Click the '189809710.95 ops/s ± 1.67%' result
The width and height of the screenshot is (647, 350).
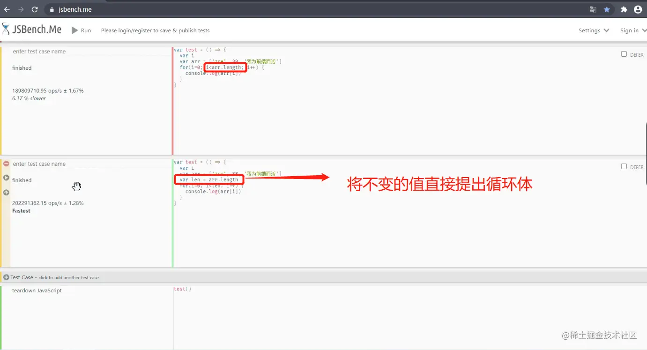coord(48,91)
